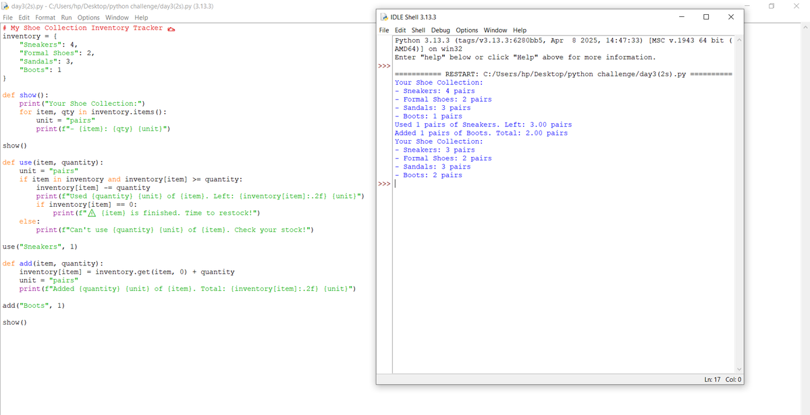Click output 'Used 1 pairs of Sneakers' line
The height and width of the screenshot is (415, 810).
coord(483,125)
